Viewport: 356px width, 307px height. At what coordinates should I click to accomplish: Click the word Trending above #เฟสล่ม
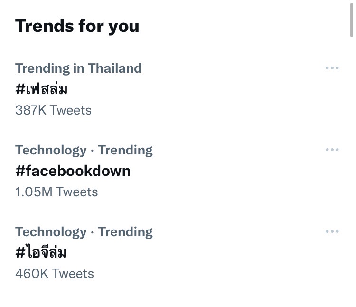coord(42,68)
